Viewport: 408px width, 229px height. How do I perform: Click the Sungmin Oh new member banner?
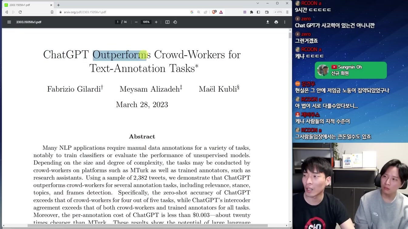(351, 70)
